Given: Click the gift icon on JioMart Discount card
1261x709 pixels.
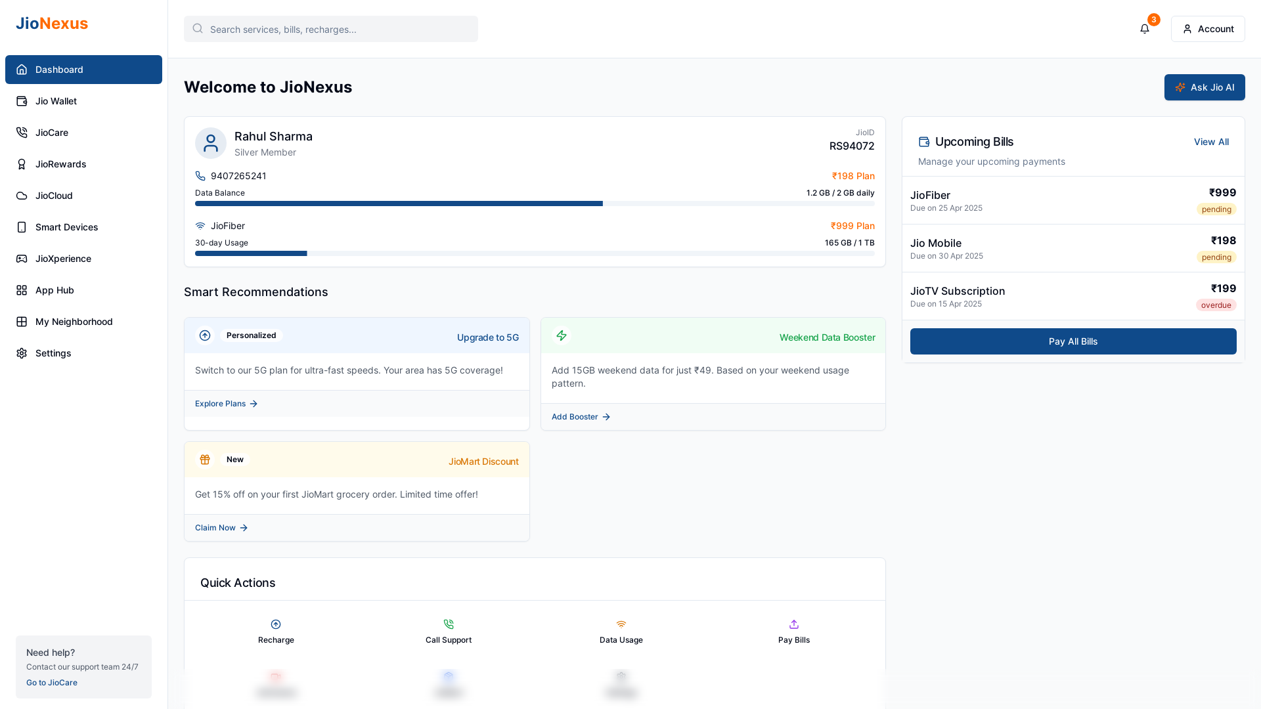Looking at the screenshot, I should [x=205, y=460].
